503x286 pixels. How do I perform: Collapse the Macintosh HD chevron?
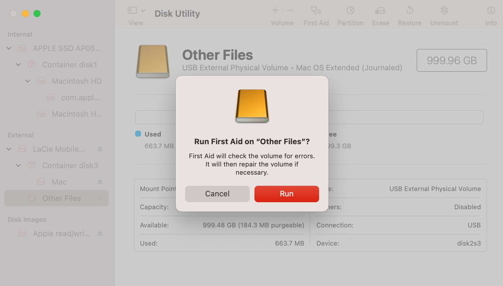pyautogui.click(x=28, y=81)
